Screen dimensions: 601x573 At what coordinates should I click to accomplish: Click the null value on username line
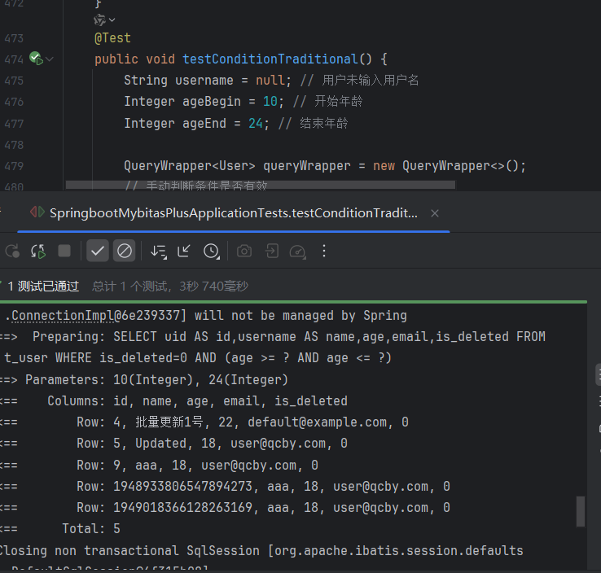tap(270, 81)
